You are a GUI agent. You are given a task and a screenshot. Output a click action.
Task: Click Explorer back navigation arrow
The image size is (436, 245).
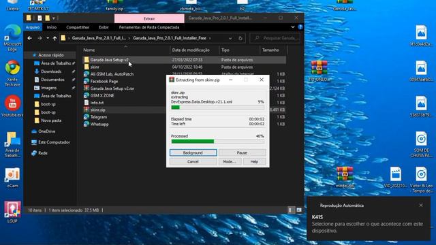click(x=30, y=38)
